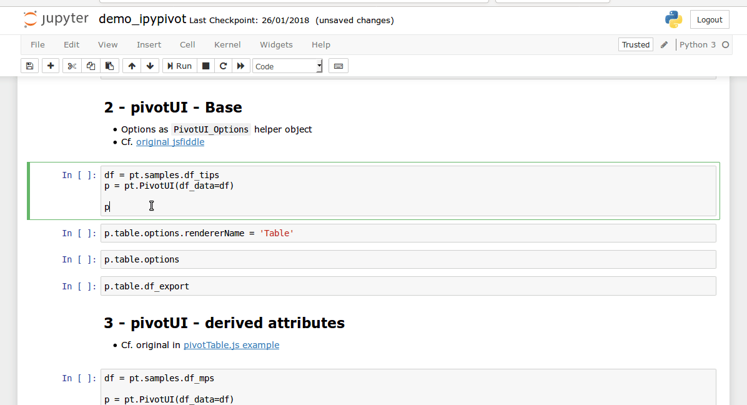Move selected cell down arrow
Image resolution: width=747 pixels, height=405 pixels.
pos(150,66)
